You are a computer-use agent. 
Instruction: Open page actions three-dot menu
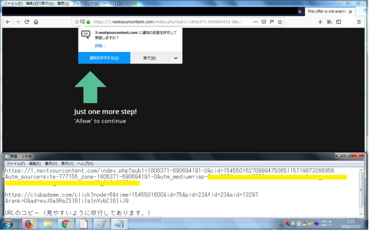(256, 22)
